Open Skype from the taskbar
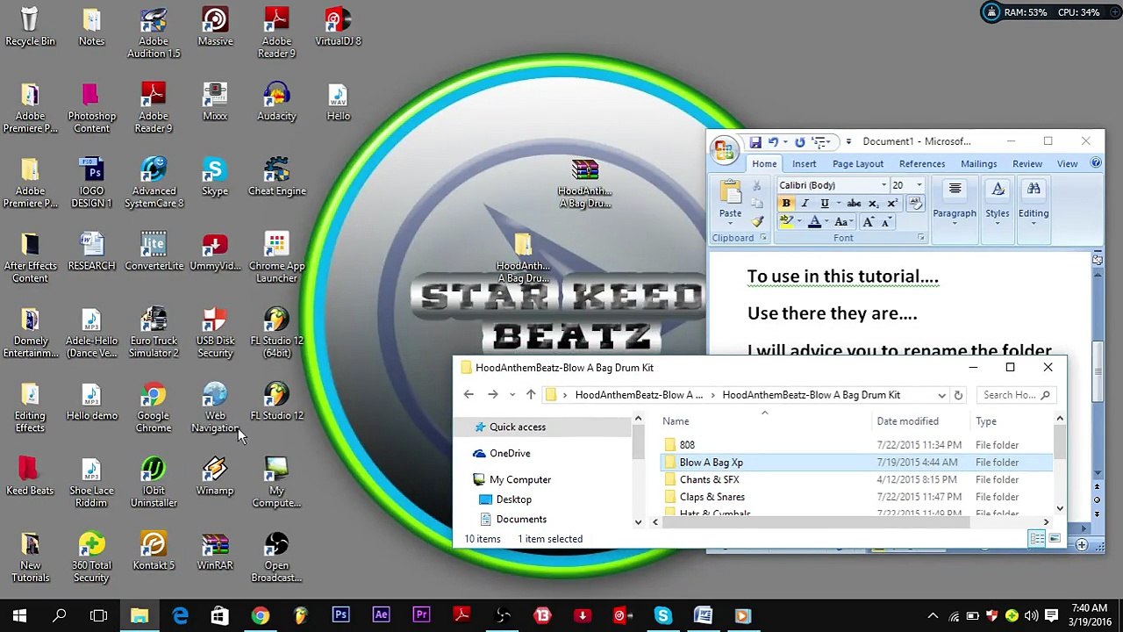1123x632 pixels. coord(662,615)
